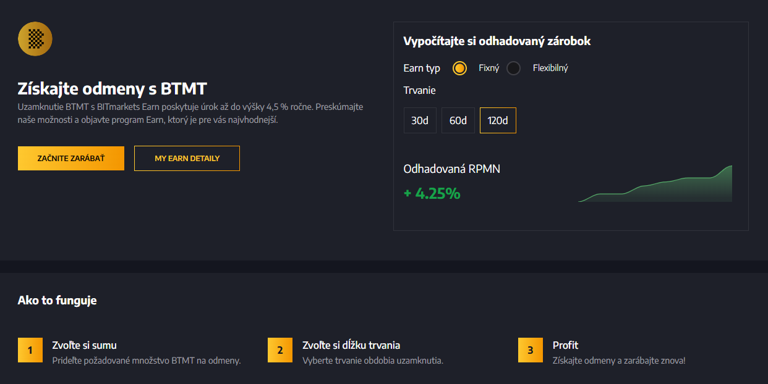Select the Flexibilný earn type radio
Viewport: 768px width, 384px height.
pyautogui.click(x=513, y=68)
